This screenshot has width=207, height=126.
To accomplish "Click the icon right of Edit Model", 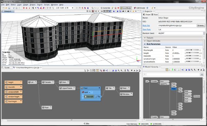I will coord(147,8).
